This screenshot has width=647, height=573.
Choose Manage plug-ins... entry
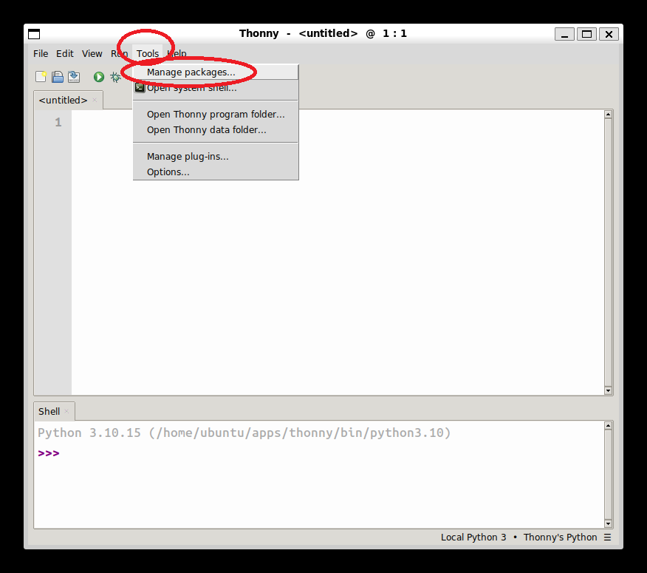(x=216, y=157)
